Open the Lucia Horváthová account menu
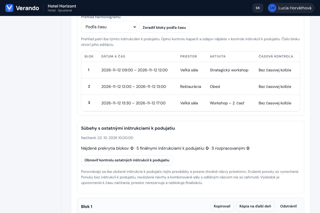The image size is (320, 213). [x=291, y=8]
